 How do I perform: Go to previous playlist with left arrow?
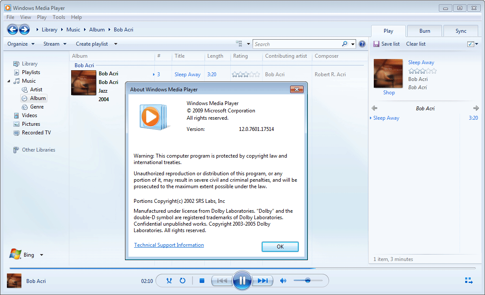375,108
